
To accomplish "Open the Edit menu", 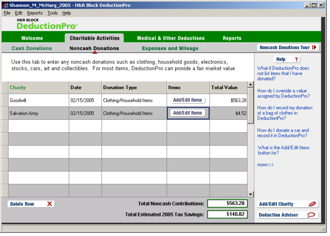I will [x=18, y=13].
